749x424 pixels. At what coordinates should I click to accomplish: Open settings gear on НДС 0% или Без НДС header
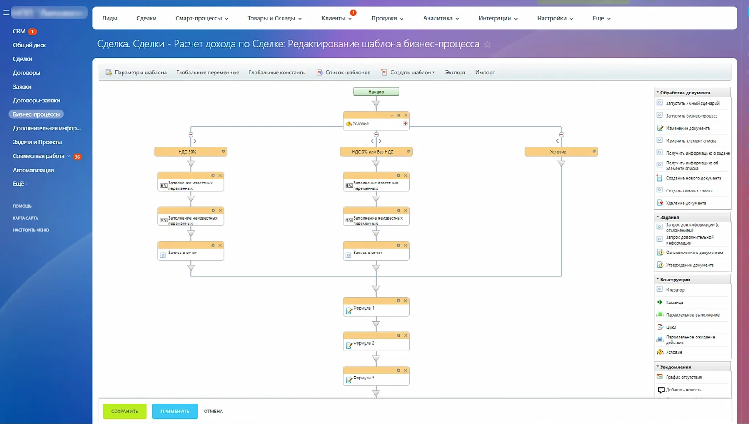(x=409, y=151)
